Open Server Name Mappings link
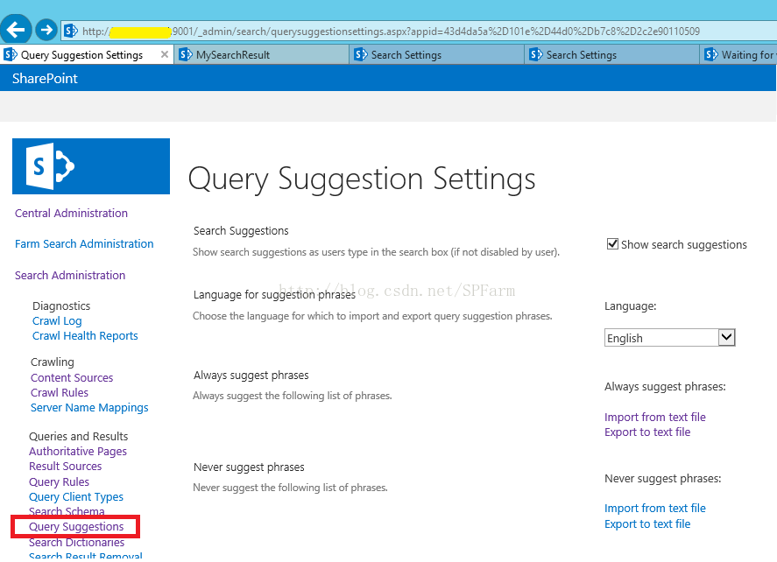This screenshot has width=777, height=562. [89, 408]
